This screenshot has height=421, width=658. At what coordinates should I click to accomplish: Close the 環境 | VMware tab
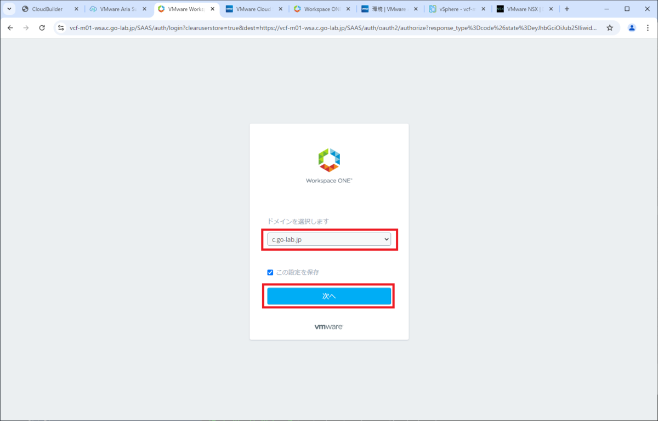[x=416, y=9]
